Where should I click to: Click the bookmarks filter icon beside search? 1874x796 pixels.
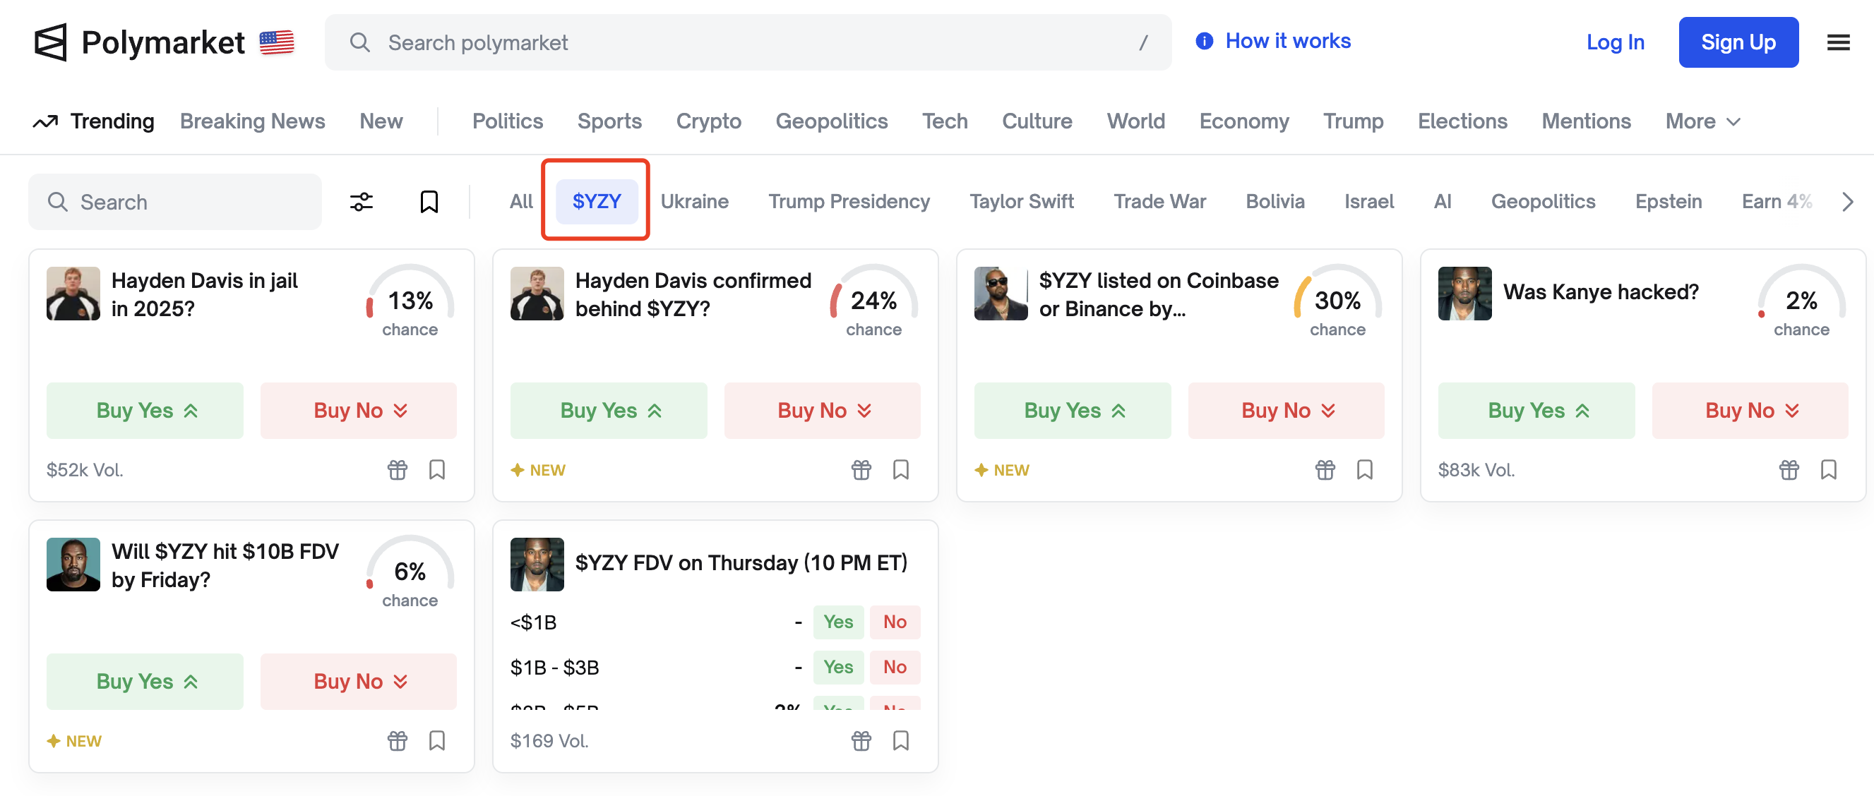429,201
